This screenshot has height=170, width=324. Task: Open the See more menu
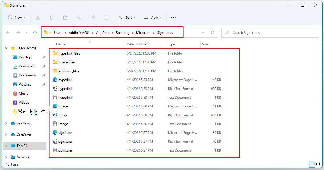(173, 17)
